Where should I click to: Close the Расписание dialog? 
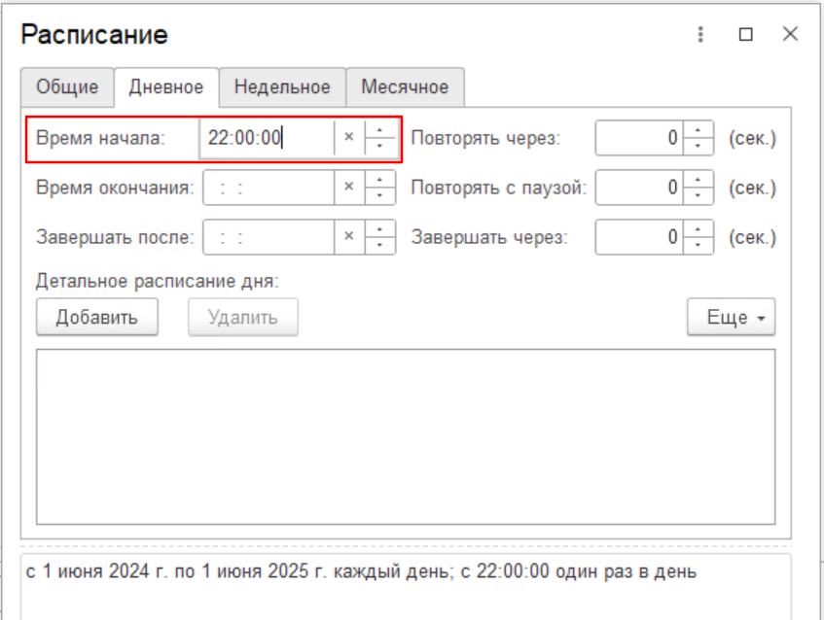[790, 35]
